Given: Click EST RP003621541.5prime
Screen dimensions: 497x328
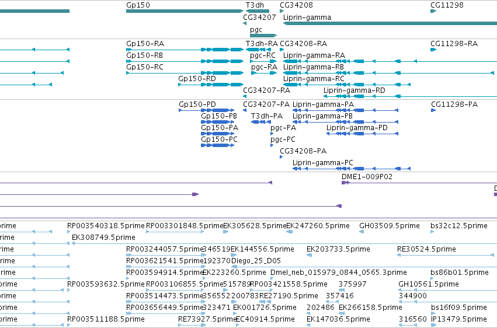Looking at the screenshot, I should coord(165,261).
